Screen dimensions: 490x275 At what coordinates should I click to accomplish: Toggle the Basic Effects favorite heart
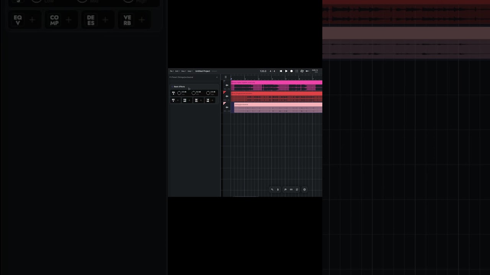(x=172, y=87)
